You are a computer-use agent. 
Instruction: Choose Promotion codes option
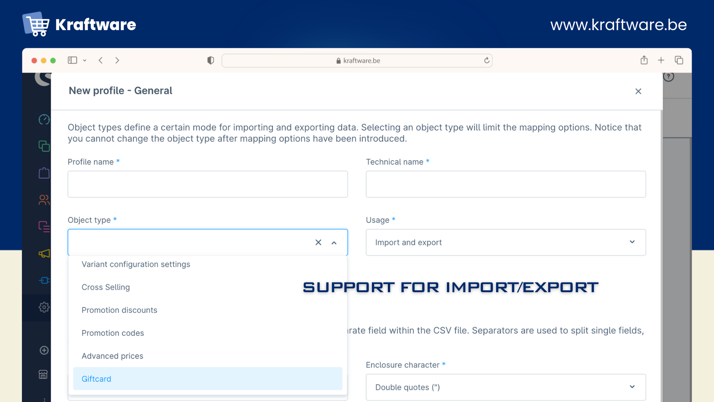(113, 333)
